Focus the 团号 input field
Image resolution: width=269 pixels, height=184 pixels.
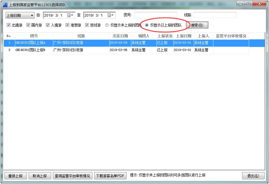[156, 15]
